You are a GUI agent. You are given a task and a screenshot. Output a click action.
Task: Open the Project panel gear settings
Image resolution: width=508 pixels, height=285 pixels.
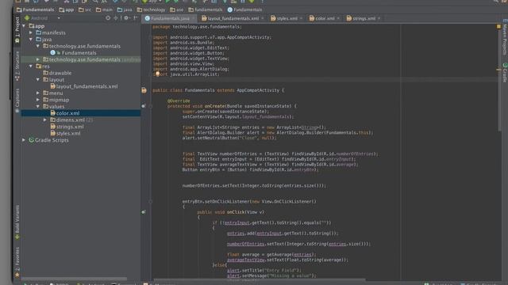click(x=126, y=18)
